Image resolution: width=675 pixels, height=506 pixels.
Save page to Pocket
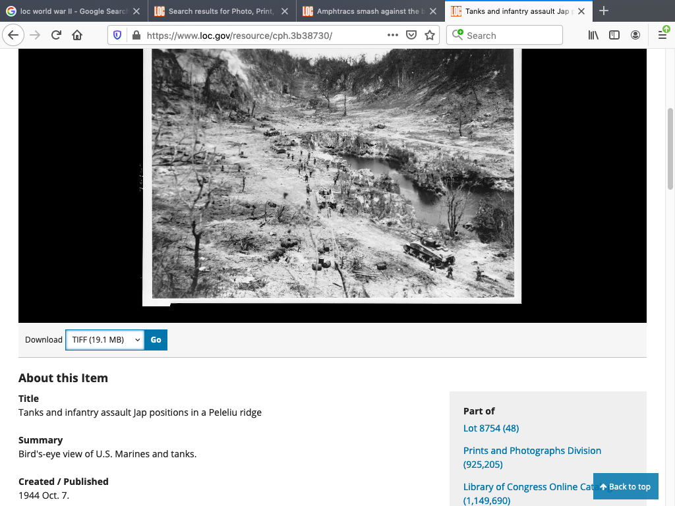(x=411, y=36)
